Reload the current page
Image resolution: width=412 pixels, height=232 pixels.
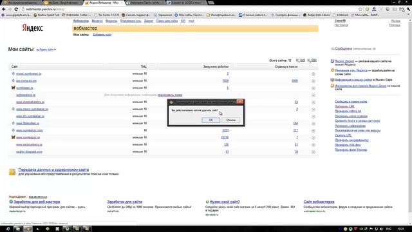pos(16,9)
